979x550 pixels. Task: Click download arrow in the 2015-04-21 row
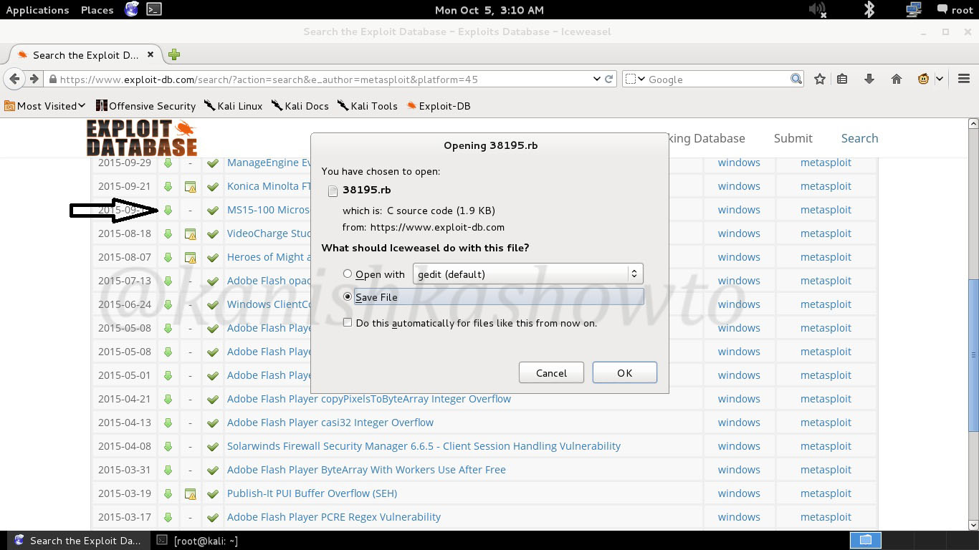(x=168, y=399)
